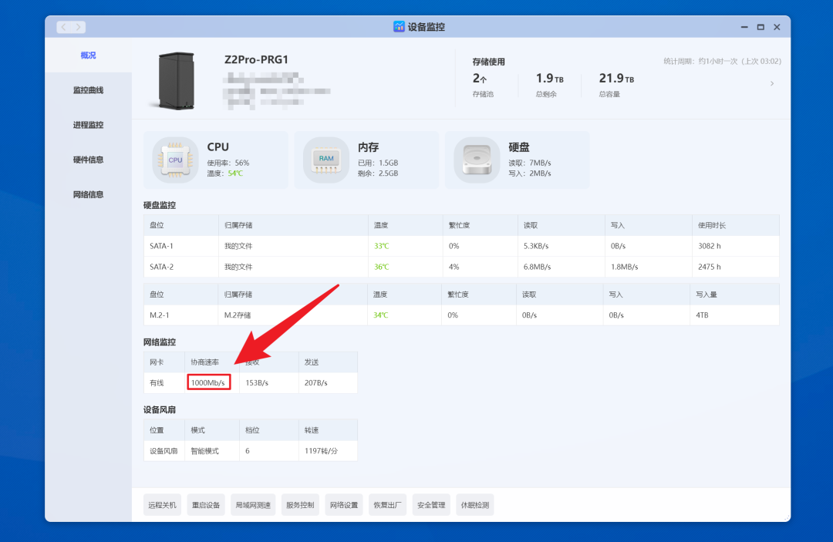Click the M.2存储 storage cell
Screen dimensions: 833x542
tap(293, 315)
